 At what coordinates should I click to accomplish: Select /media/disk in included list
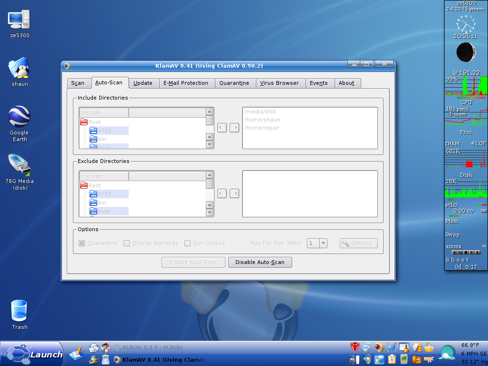point(260,112)
